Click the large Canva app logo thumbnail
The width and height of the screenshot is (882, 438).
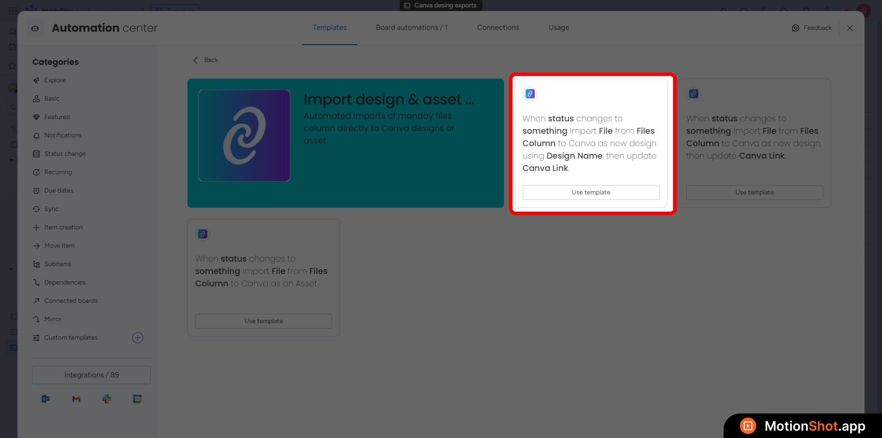pos(244,135)
